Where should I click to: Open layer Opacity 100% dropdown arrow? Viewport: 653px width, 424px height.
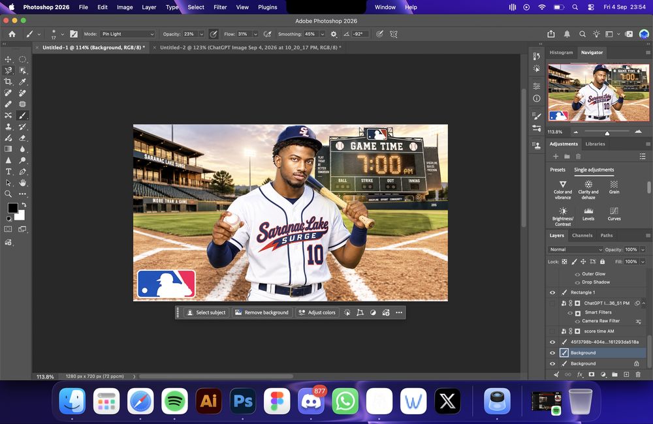coord(643,250)
